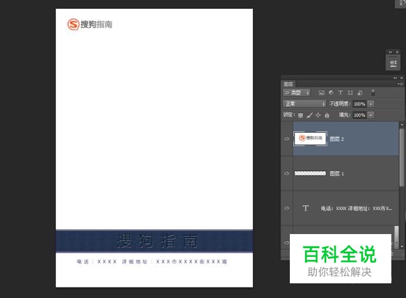Lock all padlock icon
Viewport: 406px width, 298px height.
[327, 115]
